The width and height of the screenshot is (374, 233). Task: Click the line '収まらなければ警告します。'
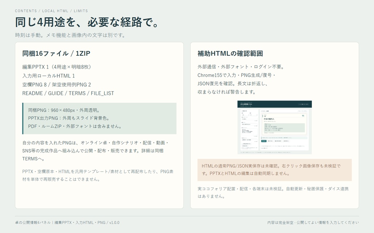pos(227,92)
